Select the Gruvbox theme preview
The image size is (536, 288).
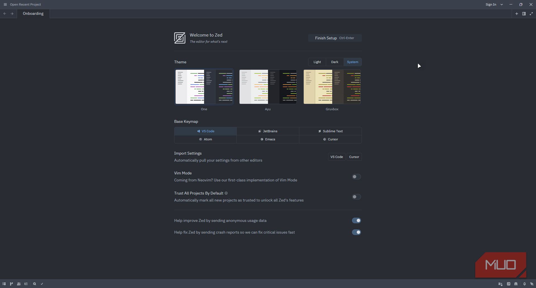click(332, 87)
